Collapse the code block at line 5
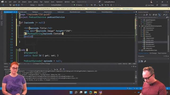170x95 pixels. click(x=18, y=26)
